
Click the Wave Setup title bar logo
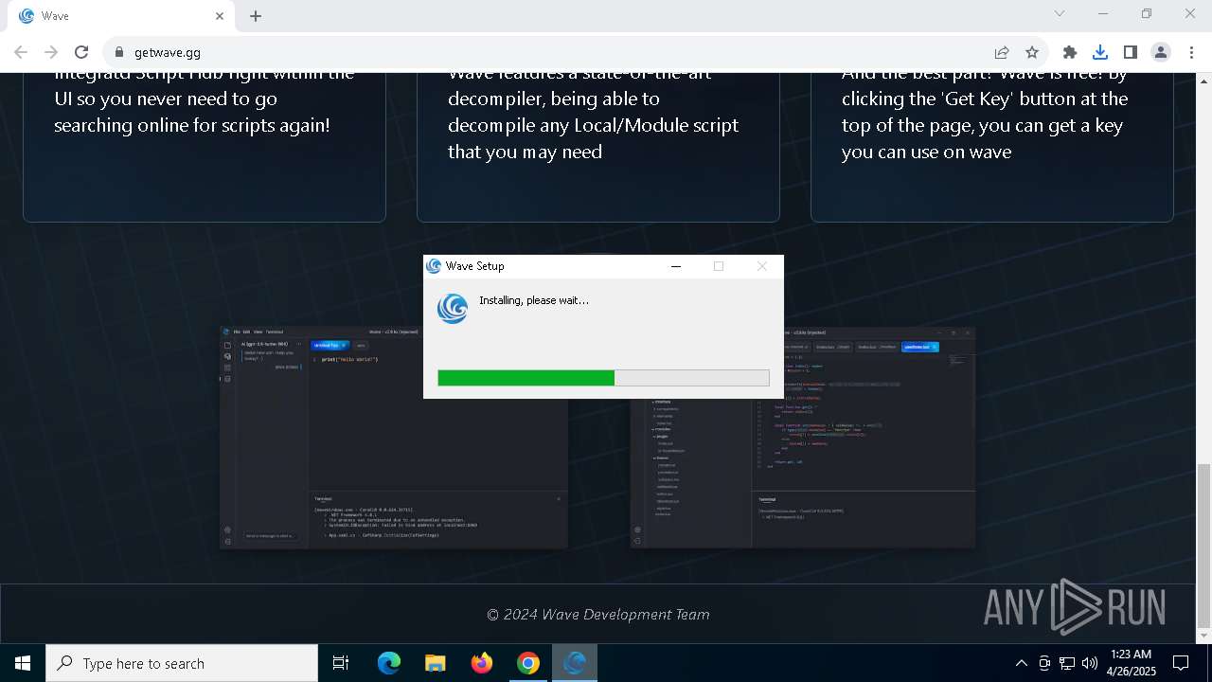click(434, 266)
